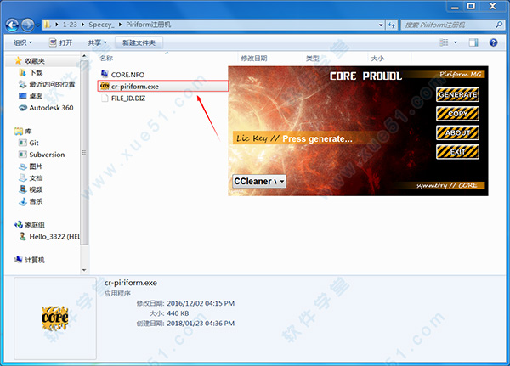The image size is (510, 366).
Task: Open the Subversion library
Action: tap(47, 155)
